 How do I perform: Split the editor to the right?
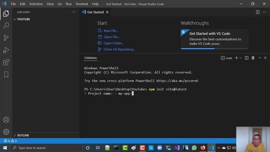(258, 12)
